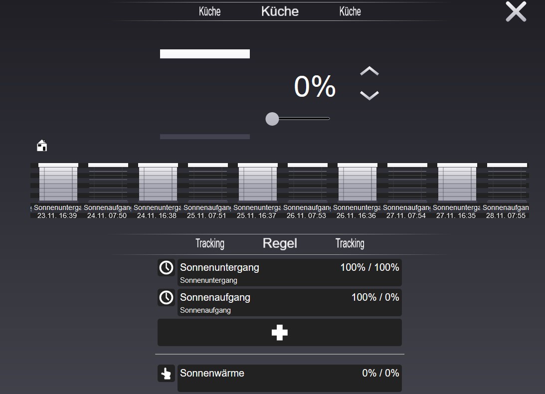Viewport: 545px width, 394px height.
Task: Click the small house icon above timeline
Action: pos(42,146)
